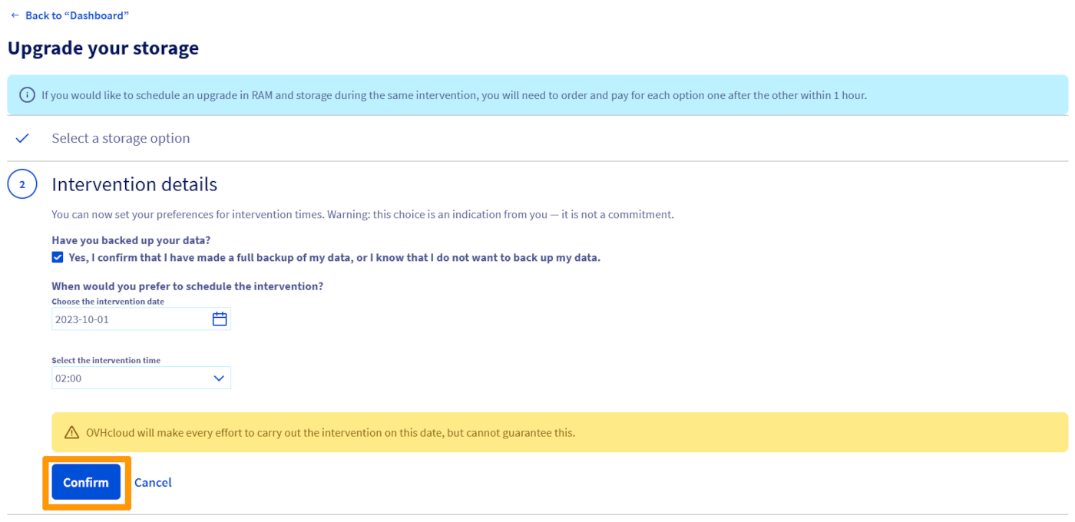Screen dimensions: 1075x522
Task: Click the chevron arrow of the time selector
Action: pyautogui.click(x=219, y=378)
